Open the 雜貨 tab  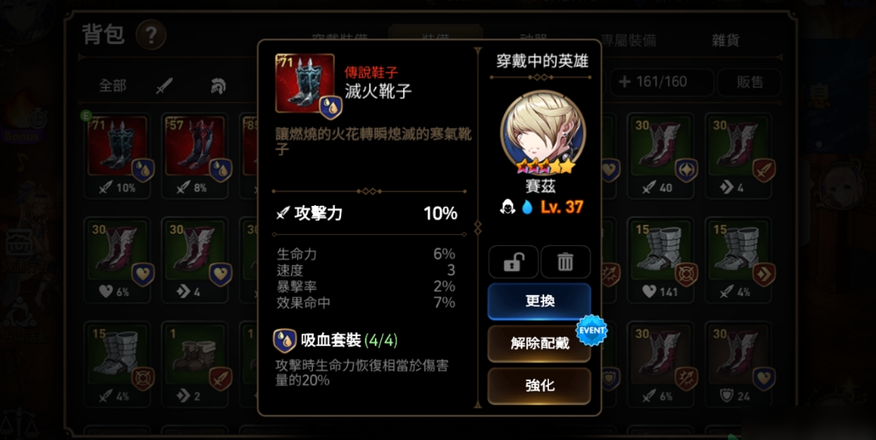coord(725,40)
